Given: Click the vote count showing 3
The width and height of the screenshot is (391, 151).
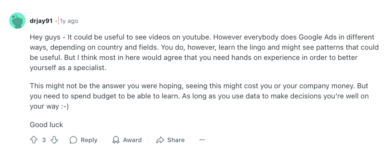Looking at the screenshot, I should coord(44,140).
